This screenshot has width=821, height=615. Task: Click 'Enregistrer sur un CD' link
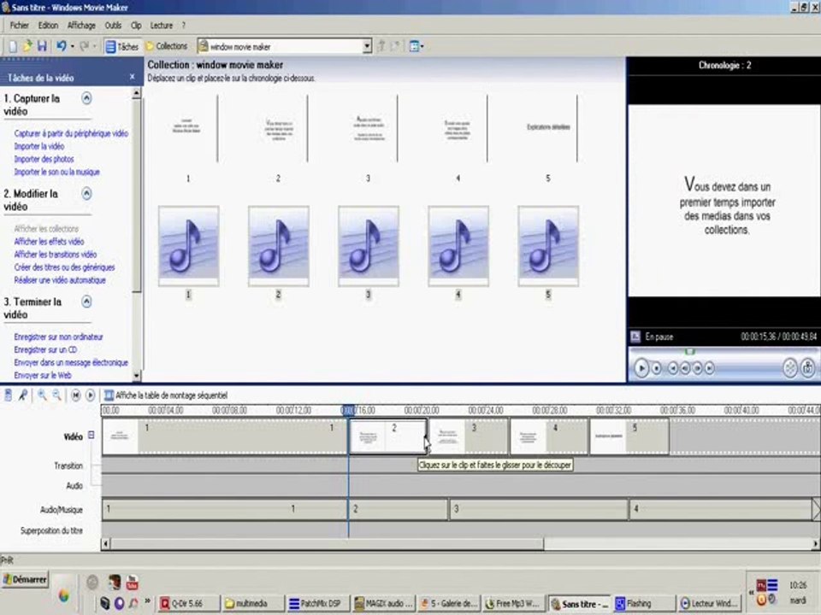(45, 350)
